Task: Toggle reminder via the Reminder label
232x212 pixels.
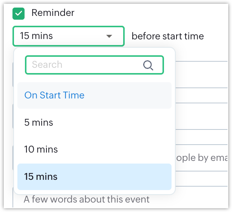Action: 53,13
